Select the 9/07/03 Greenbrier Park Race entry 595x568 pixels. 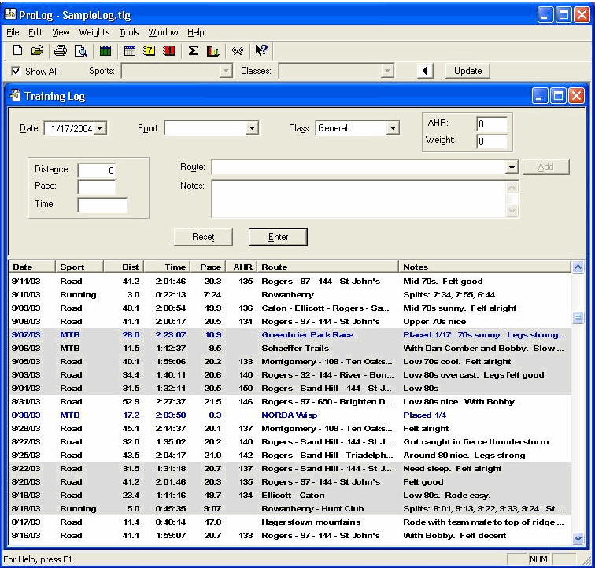[x=290, y=335]
